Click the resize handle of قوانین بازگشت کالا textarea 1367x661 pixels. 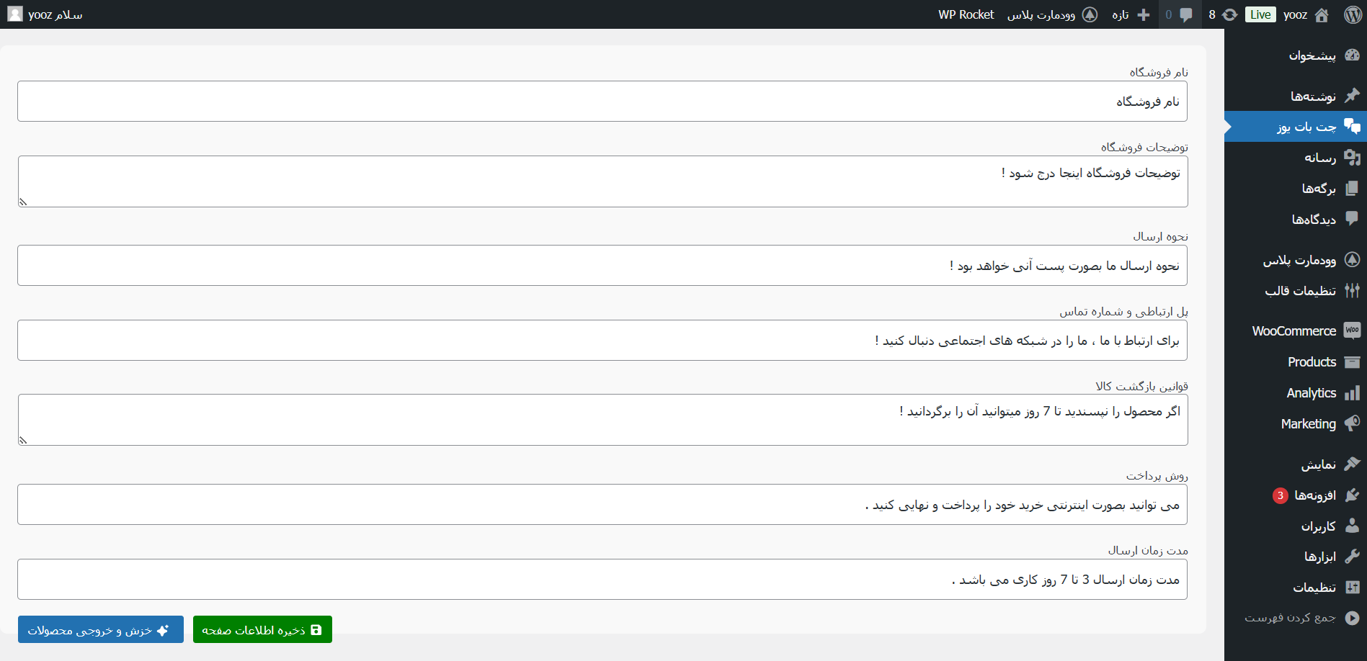23,440
